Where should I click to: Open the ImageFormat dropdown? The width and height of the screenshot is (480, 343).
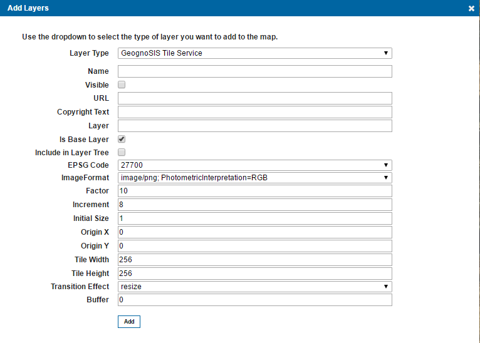[x=254, y=178]
